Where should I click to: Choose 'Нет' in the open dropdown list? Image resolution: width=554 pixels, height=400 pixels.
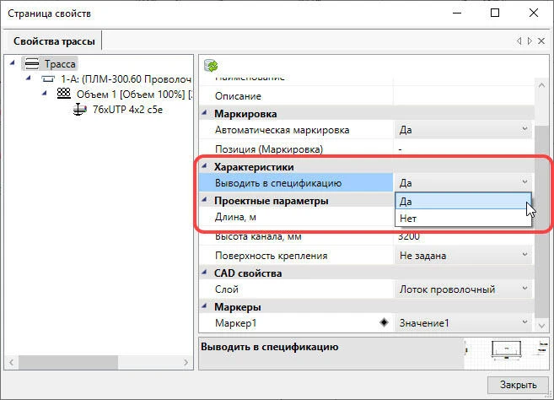tap(407, 218)
